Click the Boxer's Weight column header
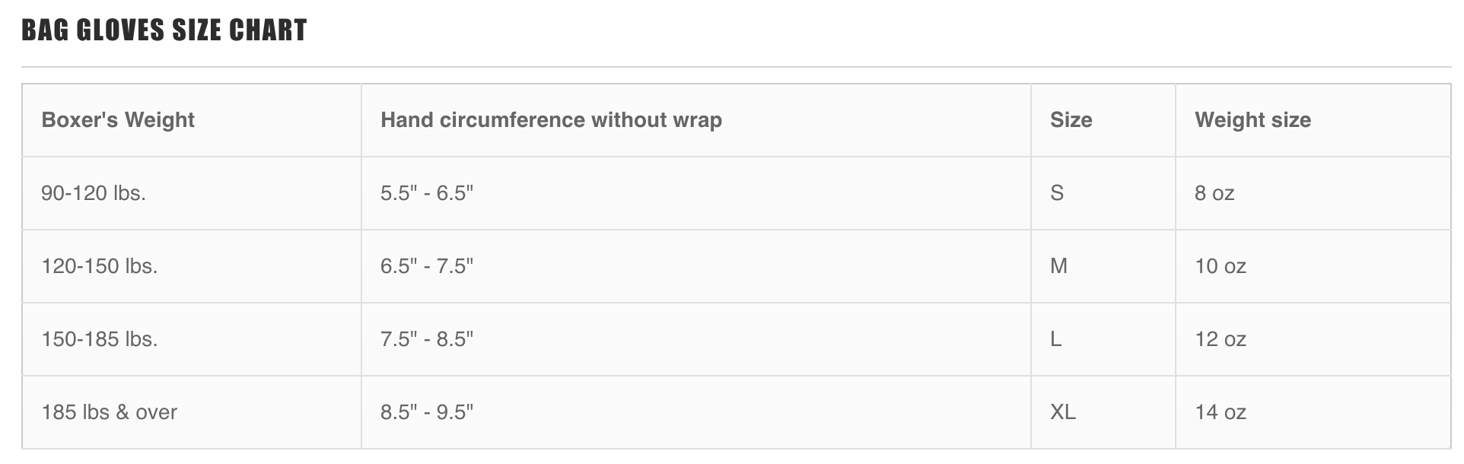 (x=118, y=120)
